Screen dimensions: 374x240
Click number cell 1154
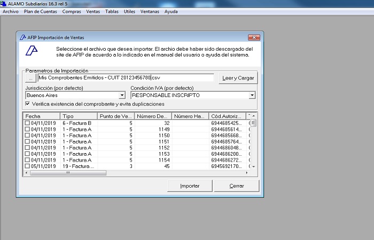pyautogui.click(x=164, y=160)
